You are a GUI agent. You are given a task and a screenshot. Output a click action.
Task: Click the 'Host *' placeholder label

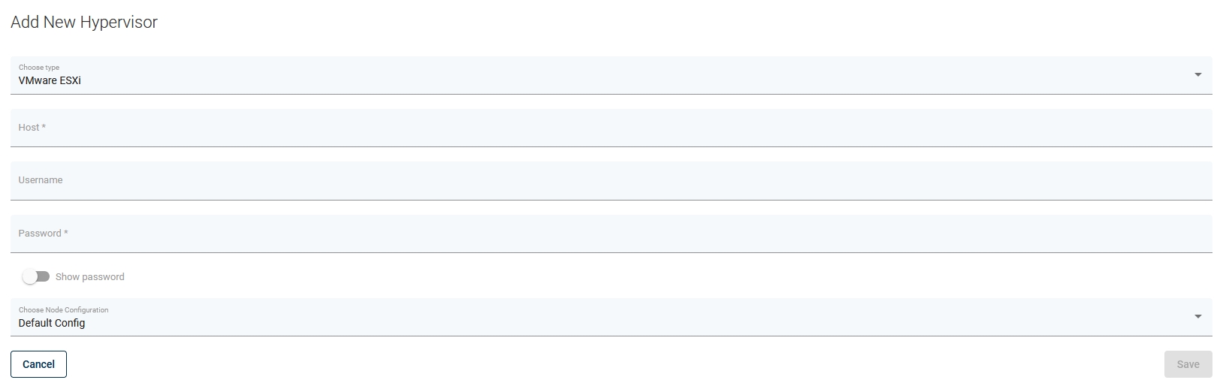click(x=32, y=128)
